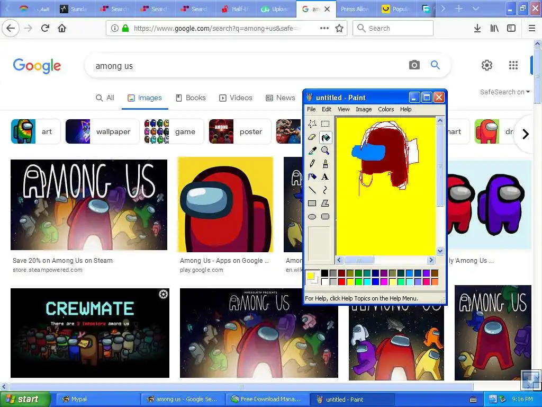Expand the SafeSearch on dropdown

point(504,92)
